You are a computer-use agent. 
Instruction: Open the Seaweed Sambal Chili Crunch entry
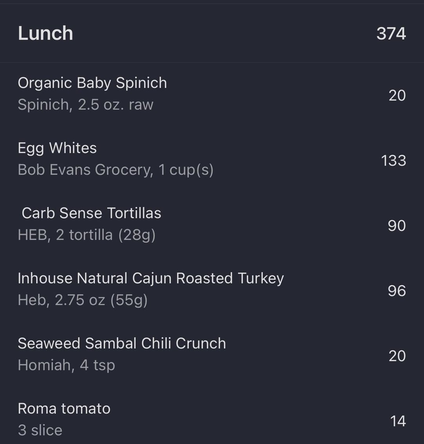tap(122, 343)
